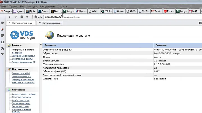
Task: Open the Предустановленное ПО link
Action: click(24, 62)
